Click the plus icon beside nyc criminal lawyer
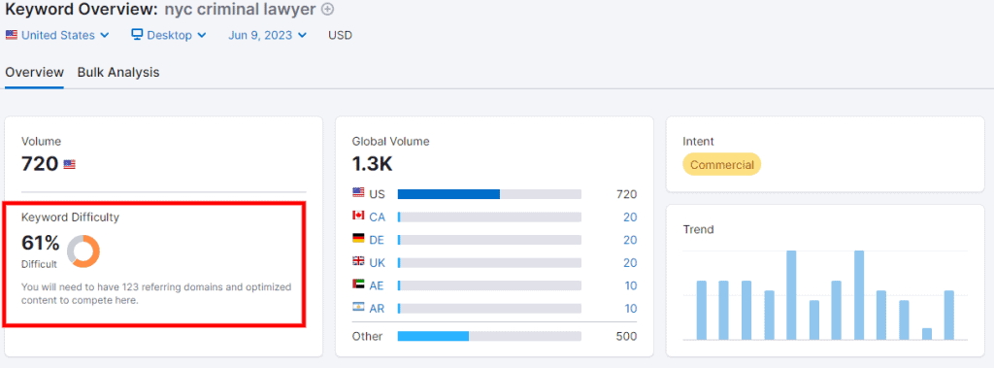This screenshot has height=368, width=994. point(327,10)
